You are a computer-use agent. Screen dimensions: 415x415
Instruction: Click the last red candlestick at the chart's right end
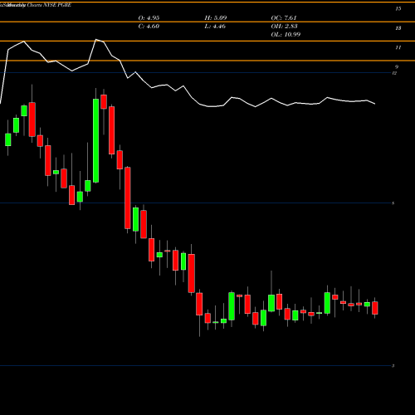click(x=375, y=308)
